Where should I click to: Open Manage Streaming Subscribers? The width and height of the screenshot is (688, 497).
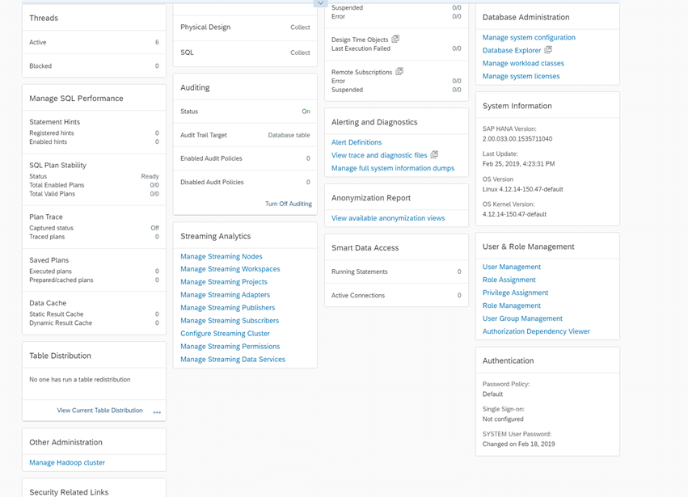[x=230, y=321]
